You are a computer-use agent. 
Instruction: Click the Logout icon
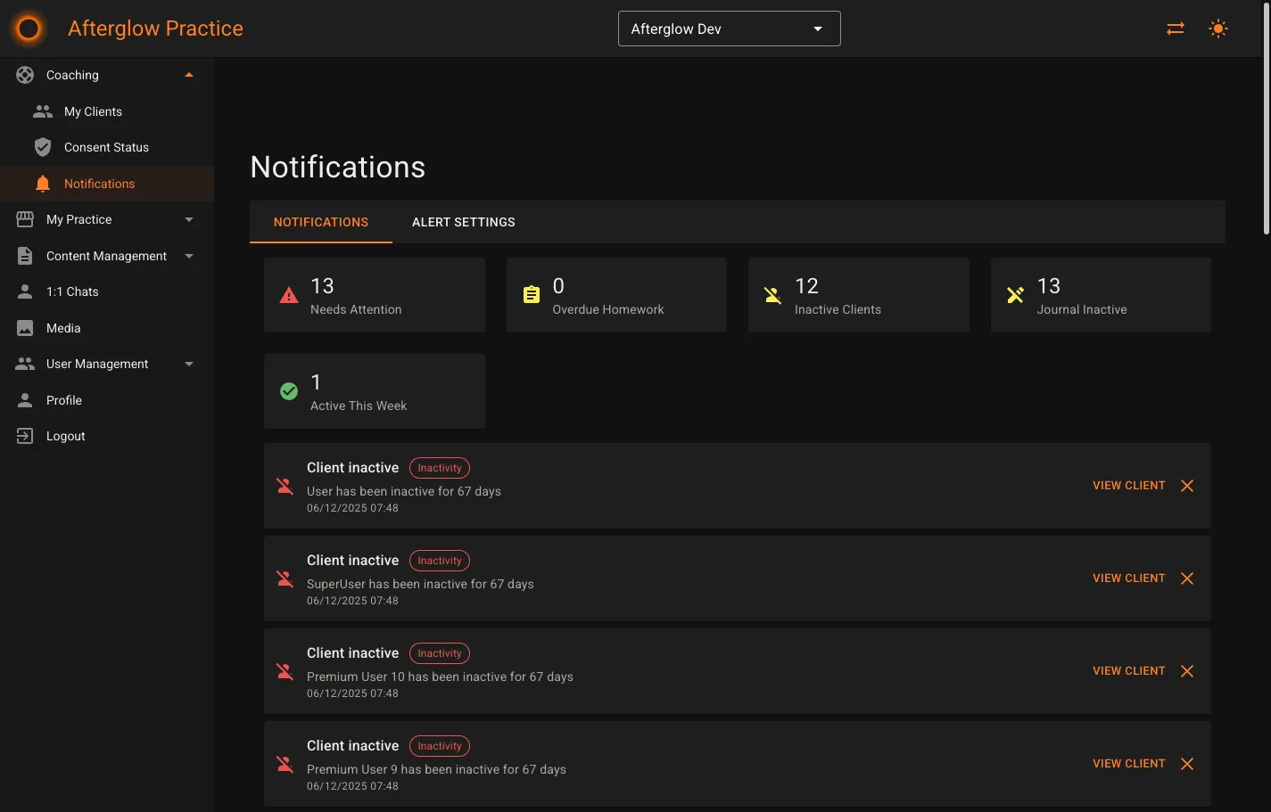click(x=24, y=436)
